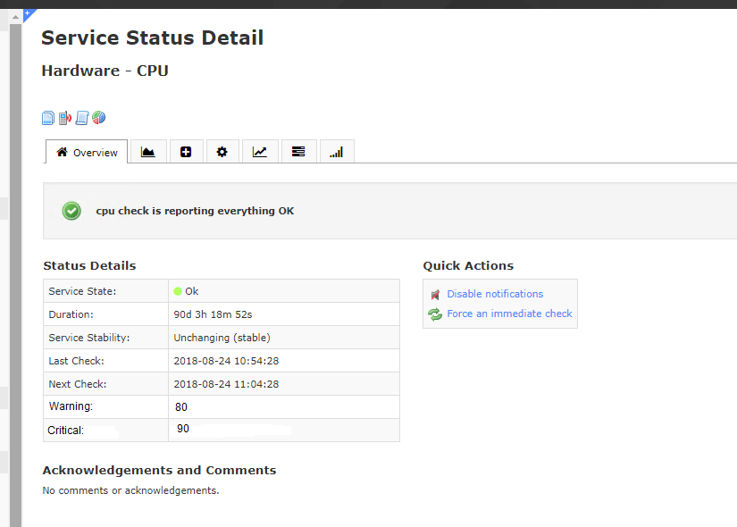Open the server bars tab
737x527 pixels.
[x=298, y=152]
